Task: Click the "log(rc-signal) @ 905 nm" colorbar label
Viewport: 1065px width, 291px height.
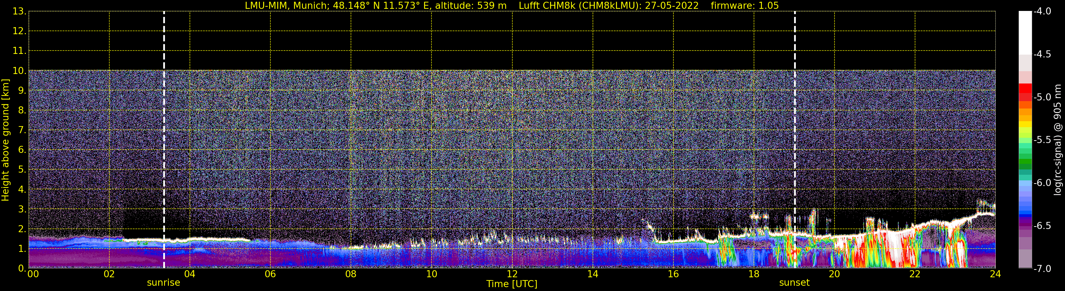Action: click(x=1058, y=140)
